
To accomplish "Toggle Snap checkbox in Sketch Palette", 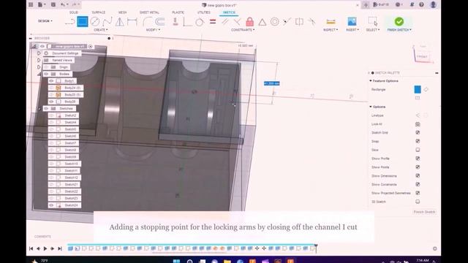I will [418, 141].
